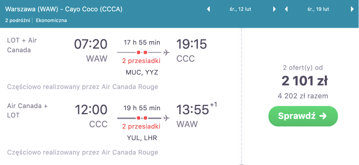Click the return 12:00 departure time
359x165 pixels.
click(x=91, y=110)
